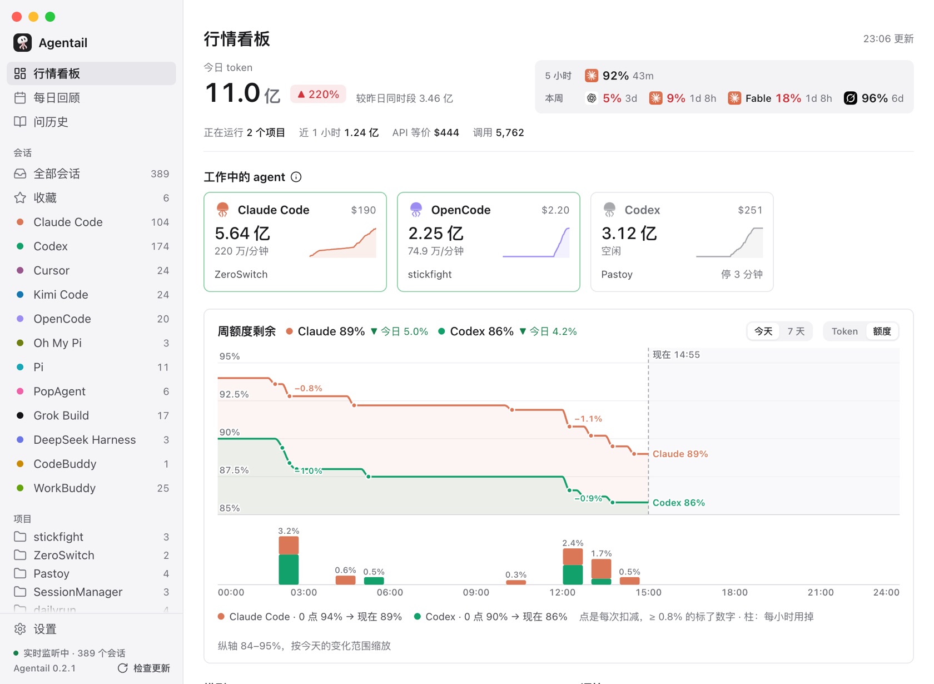Select the Pi session row
Image resolution: width=934 pixels, height=684 pixels.
(x=91, y=367)
